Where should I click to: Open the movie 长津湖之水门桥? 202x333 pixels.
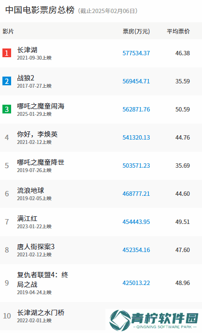coord(41,313)
